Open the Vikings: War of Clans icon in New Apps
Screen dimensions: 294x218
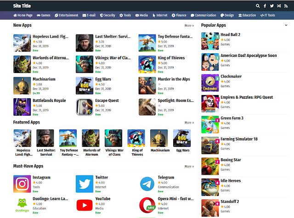85,64
